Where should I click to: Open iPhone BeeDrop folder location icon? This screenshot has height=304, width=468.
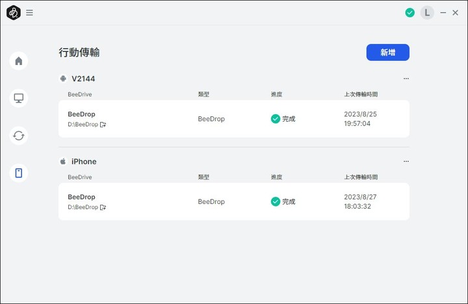[103, 207]
